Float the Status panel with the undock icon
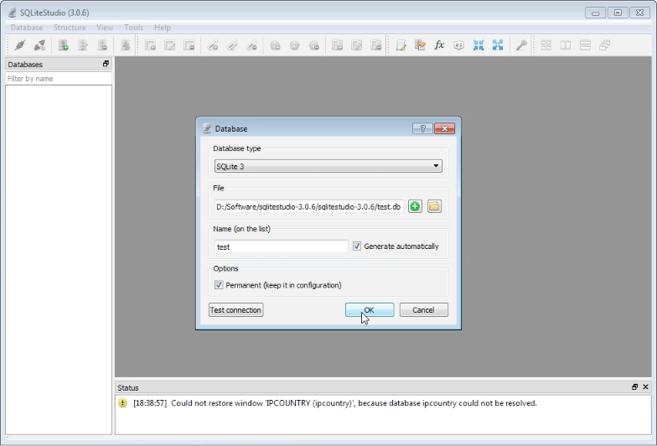The image size is (657, 446). [635, 387]
